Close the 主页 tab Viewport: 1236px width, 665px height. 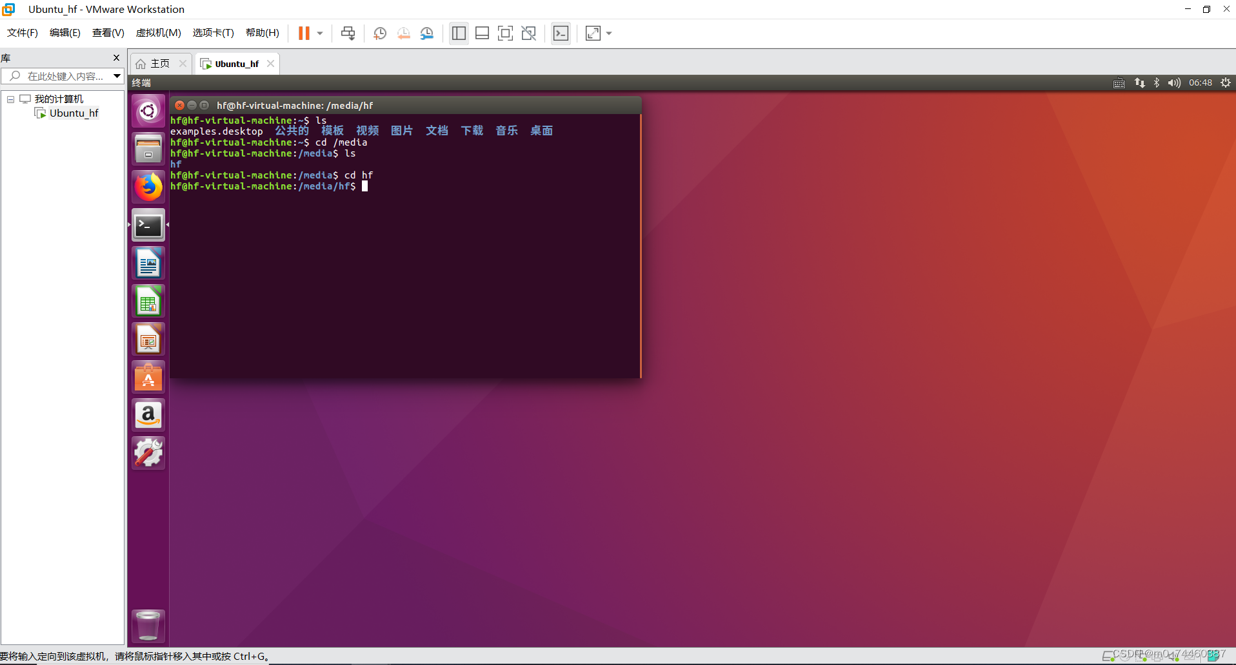pos(183,63)
